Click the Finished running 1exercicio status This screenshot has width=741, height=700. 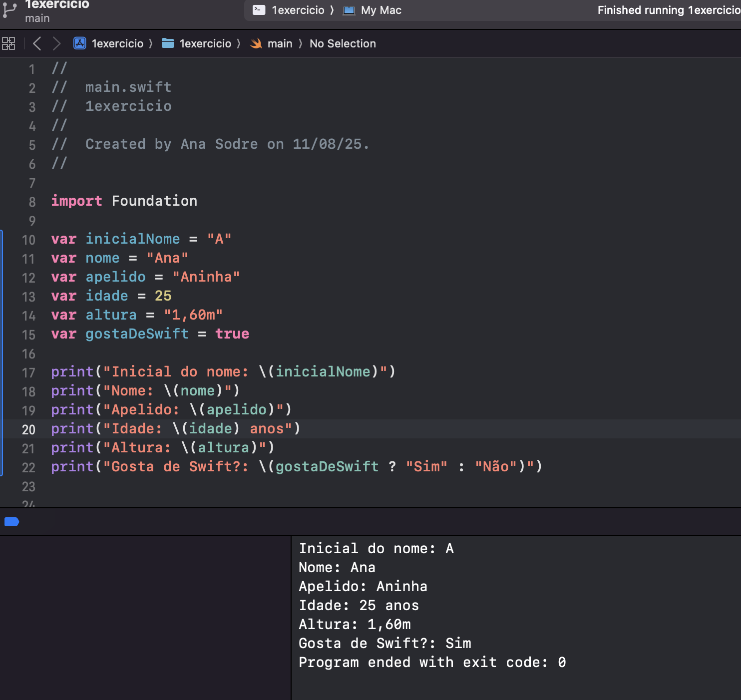tap(669, 10)
